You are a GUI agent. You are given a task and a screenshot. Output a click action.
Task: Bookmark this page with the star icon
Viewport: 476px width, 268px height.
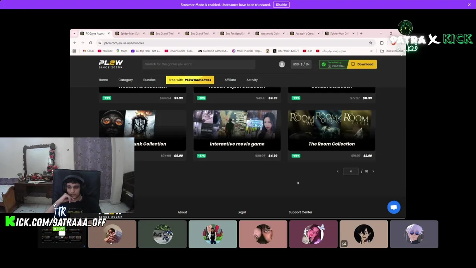(x=370, y=43)
